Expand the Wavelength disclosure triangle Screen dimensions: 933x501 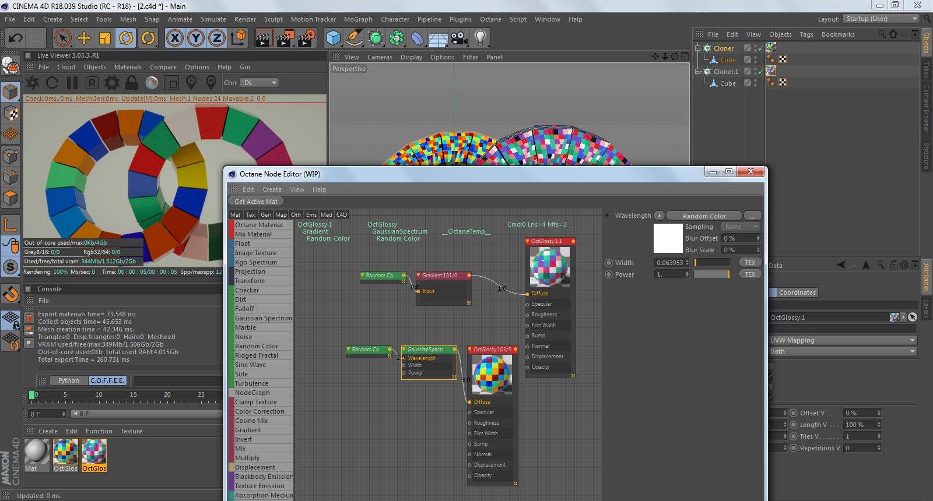click(608, 216)
